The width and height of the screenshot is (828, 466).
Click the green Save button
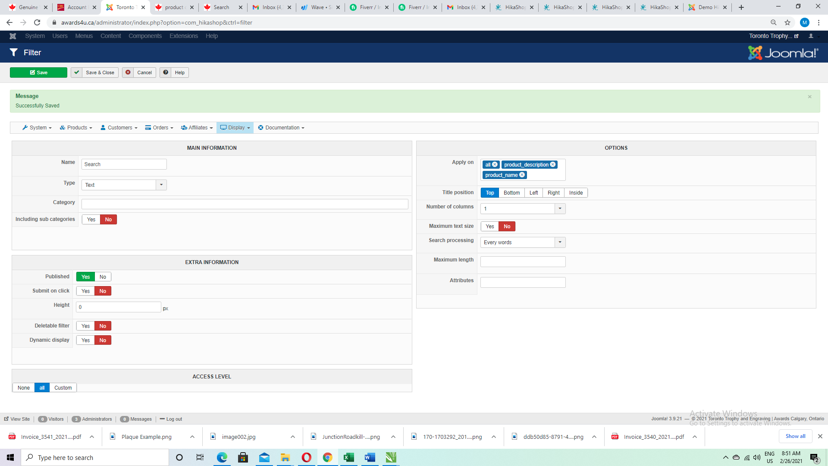[x=38, y=72]
